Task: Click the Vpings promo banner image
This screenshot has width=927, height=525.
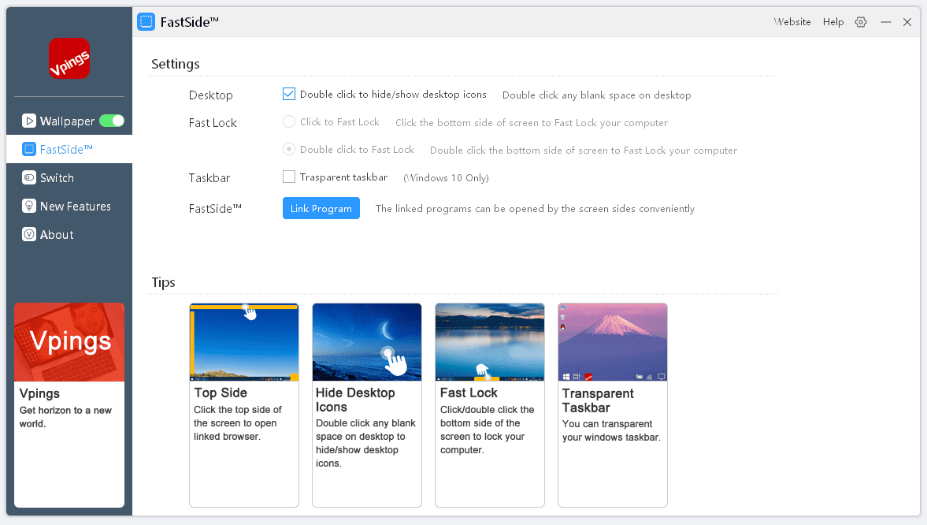Action: [69, 342]
